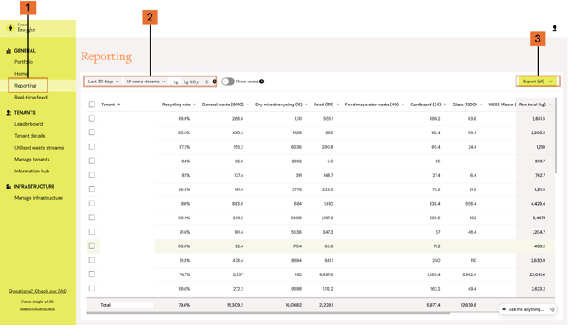This screenshot has width=570, height=328.
Task: Click sort icon beside Recycling rate
Action: coord(194,105)
